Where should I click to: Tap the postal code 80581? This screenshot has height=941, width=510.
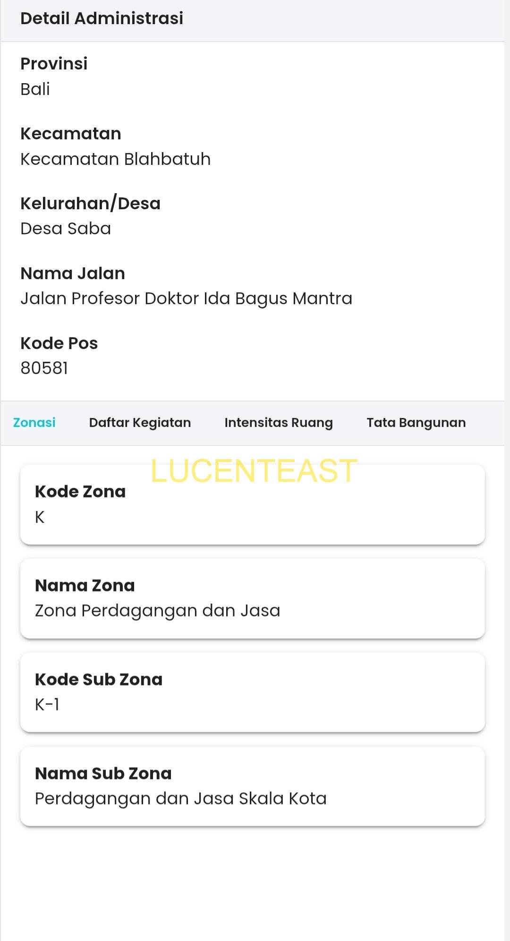(44, 368)
